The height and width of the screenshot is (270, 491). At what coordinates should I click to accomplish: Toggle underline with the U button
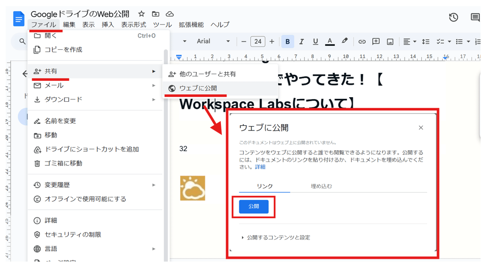click(315, 41)
